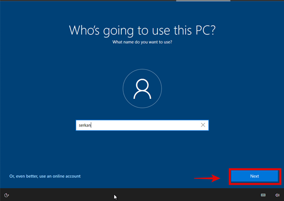Image resolution: width=284 pixels, height=201 pixels.
Task: Click the Next button
Action: (254, 176)
